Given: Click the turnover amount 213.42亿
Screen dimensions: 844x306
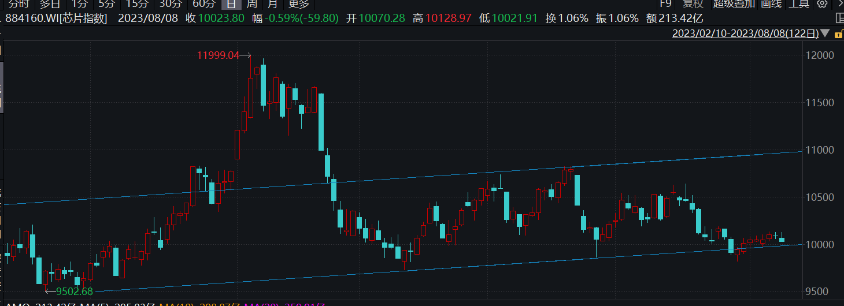Looking at the screenshot, I should tap(682, 18).
